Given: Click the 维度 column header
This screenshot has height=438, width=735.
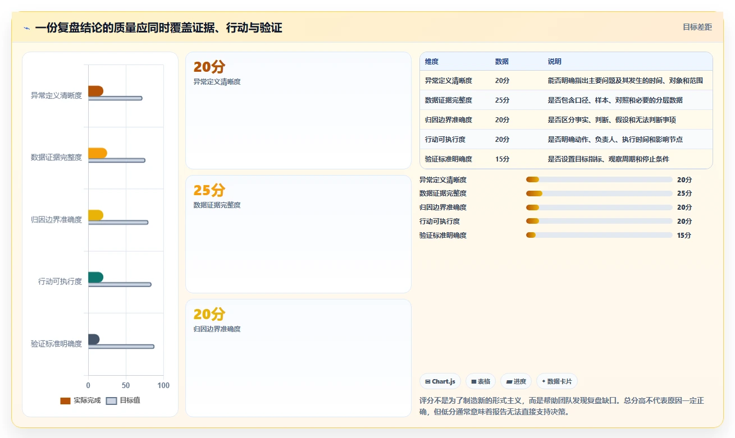Looking at the screenshot, I should coord(432,61).
